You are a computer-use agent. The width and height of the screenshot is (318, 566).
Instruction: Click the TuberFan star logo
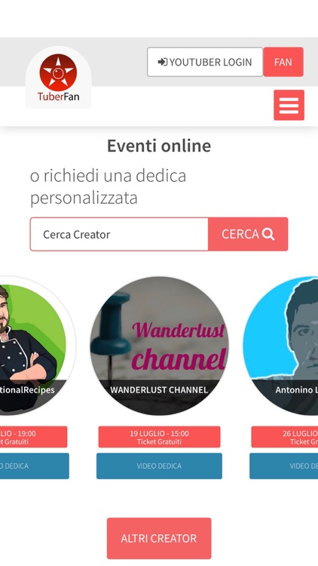[58, 72]
